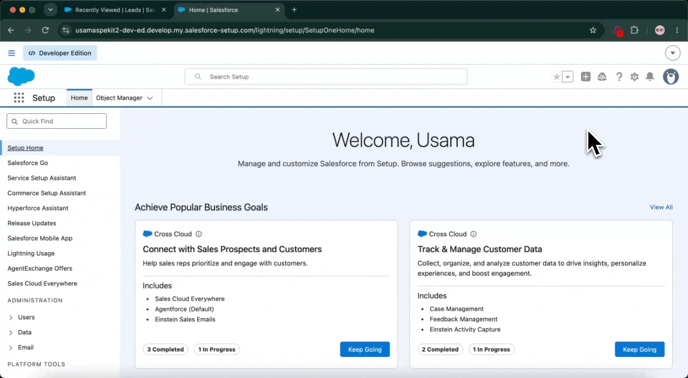This screenshot has width=688, height=378.
Task: Open Setup Home in sidebar
Action: 25,148
